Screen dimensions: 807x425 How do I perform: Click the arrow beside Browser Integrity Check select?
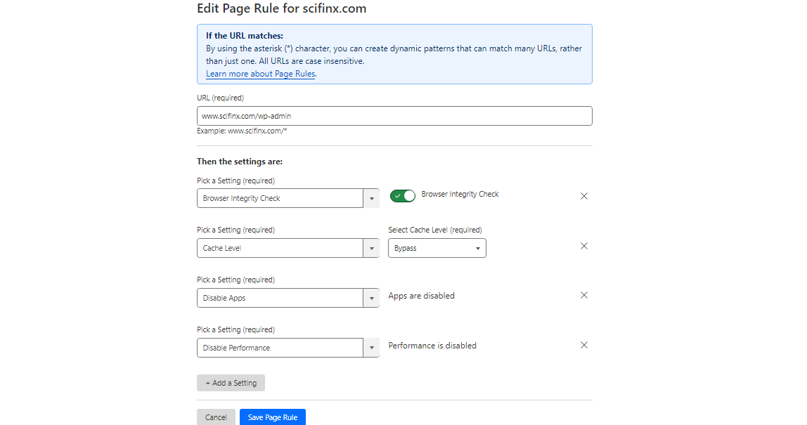371,199
